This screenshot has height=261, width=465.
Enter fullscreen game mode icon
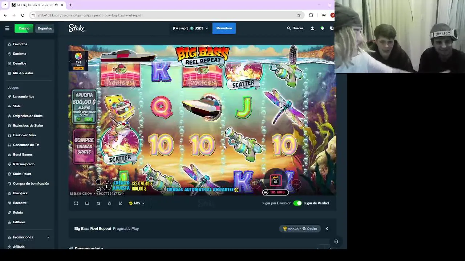click(x=76, y=203)
